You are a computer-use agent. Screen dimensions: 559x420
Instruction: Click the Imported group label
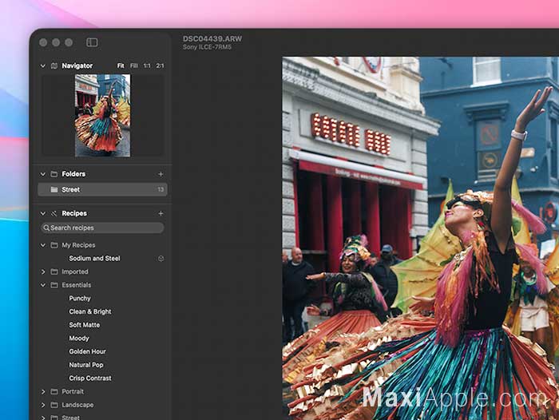tap(75, 271)
